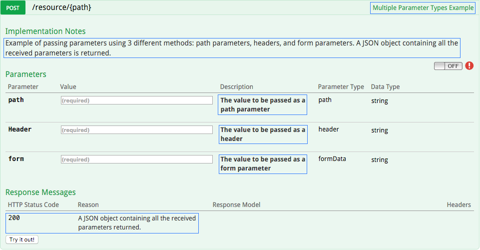Click the red authorization warning icon

[469, 65]
